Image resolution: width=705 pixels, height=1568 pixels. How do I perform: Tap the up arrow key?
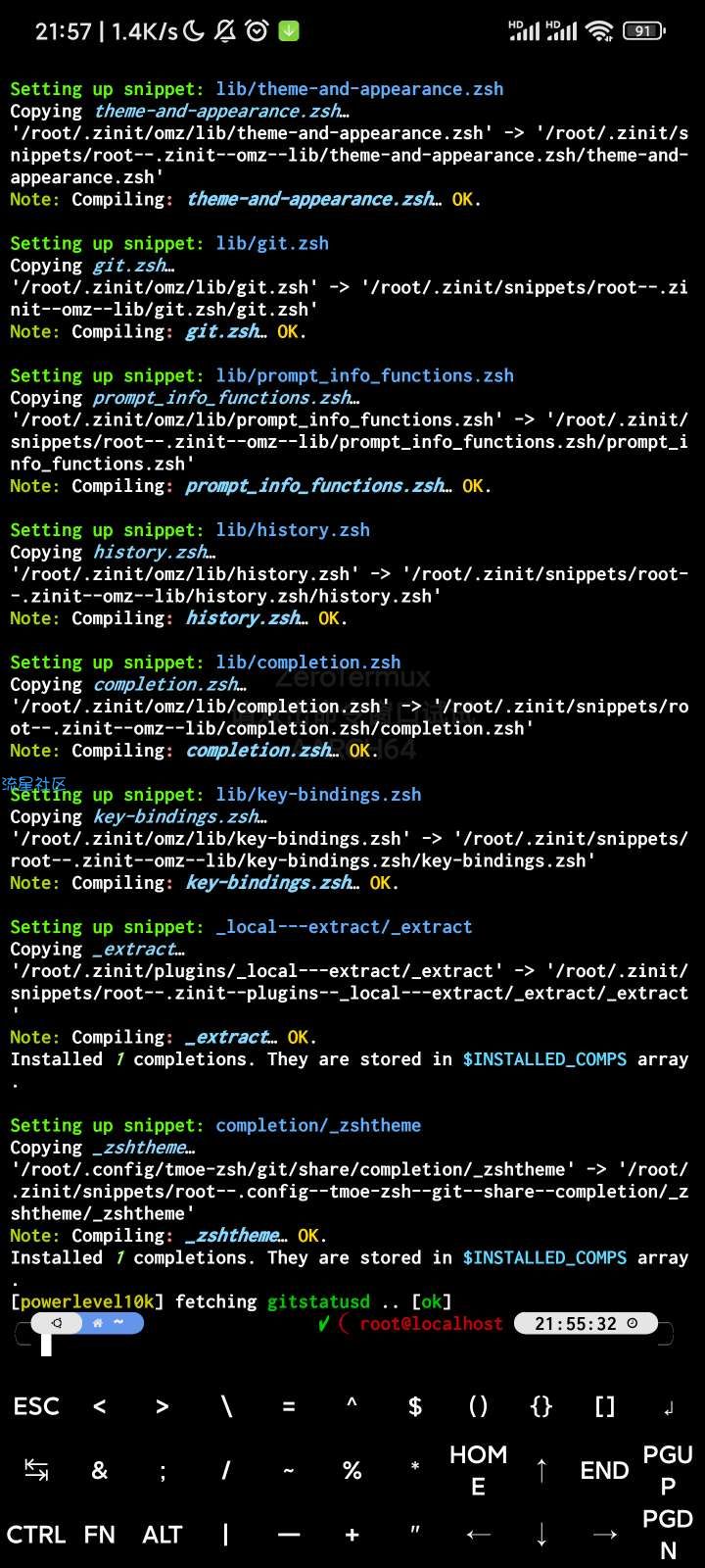pyautogui.click(x=541, y=1470)
